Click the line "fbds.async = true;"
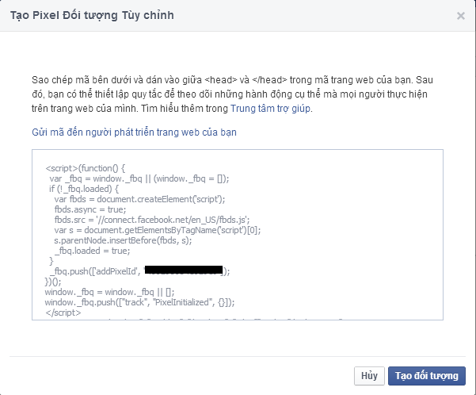This screenshot has width=476, height=395. tap(90, 209)
